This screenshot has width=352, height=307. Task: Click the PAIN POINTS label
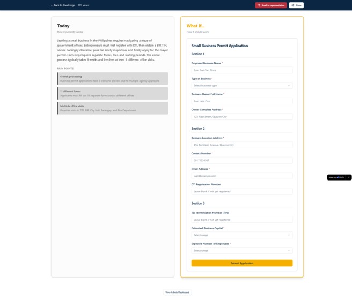point(65,69)
